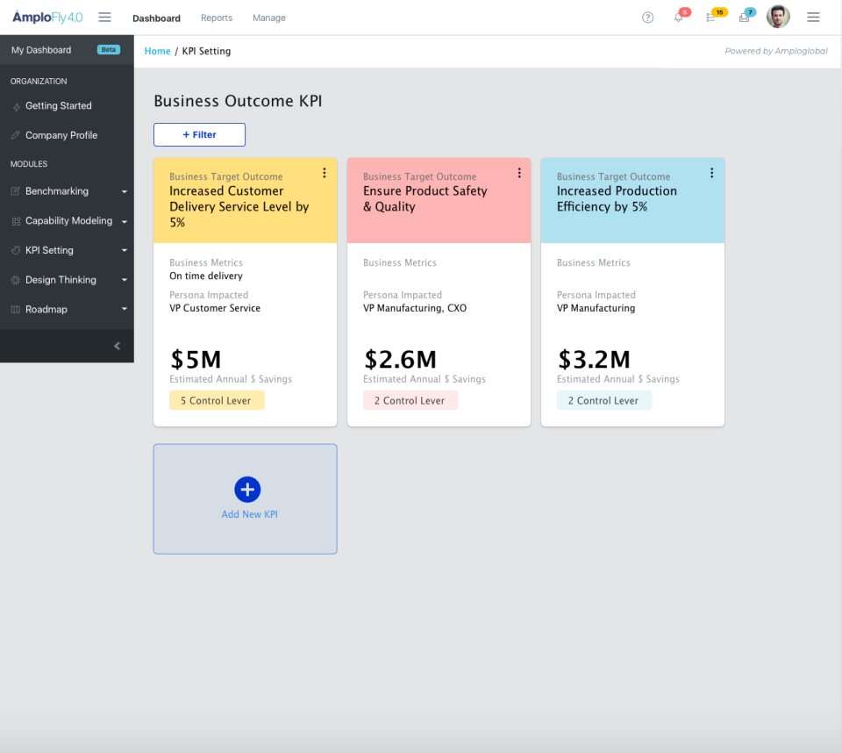Expand the Design Thinking module
This screenshot has height=753, width=842.
coord(124,279)
